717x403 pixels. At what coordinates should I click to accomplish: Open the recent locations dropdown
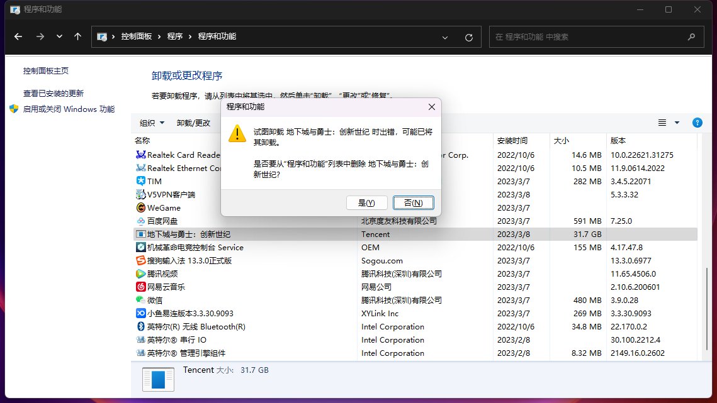tap(59, 36)
